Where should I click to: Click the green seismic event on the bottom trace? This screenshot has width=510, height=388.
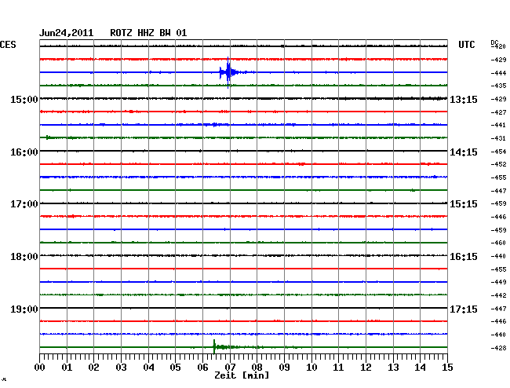click(x=221, y=347)
